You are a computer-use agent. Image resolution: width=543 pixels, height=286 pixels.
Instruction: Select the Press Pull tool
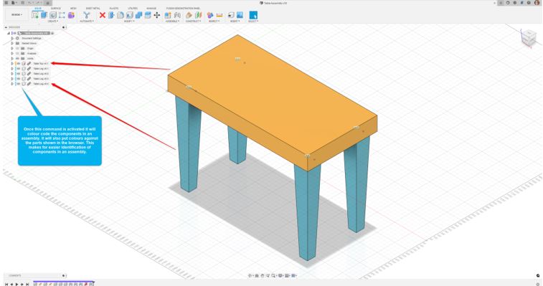point(111,15)
